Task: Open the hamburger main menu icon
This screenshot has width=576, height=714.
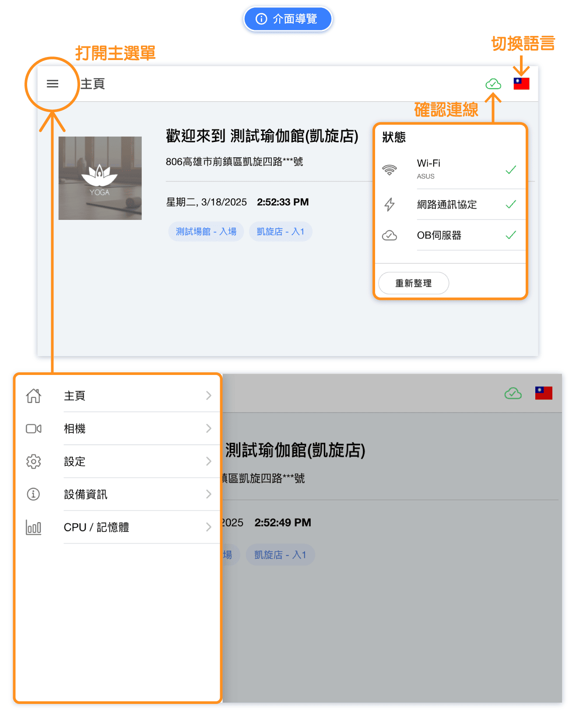Action: pos(53,84)
